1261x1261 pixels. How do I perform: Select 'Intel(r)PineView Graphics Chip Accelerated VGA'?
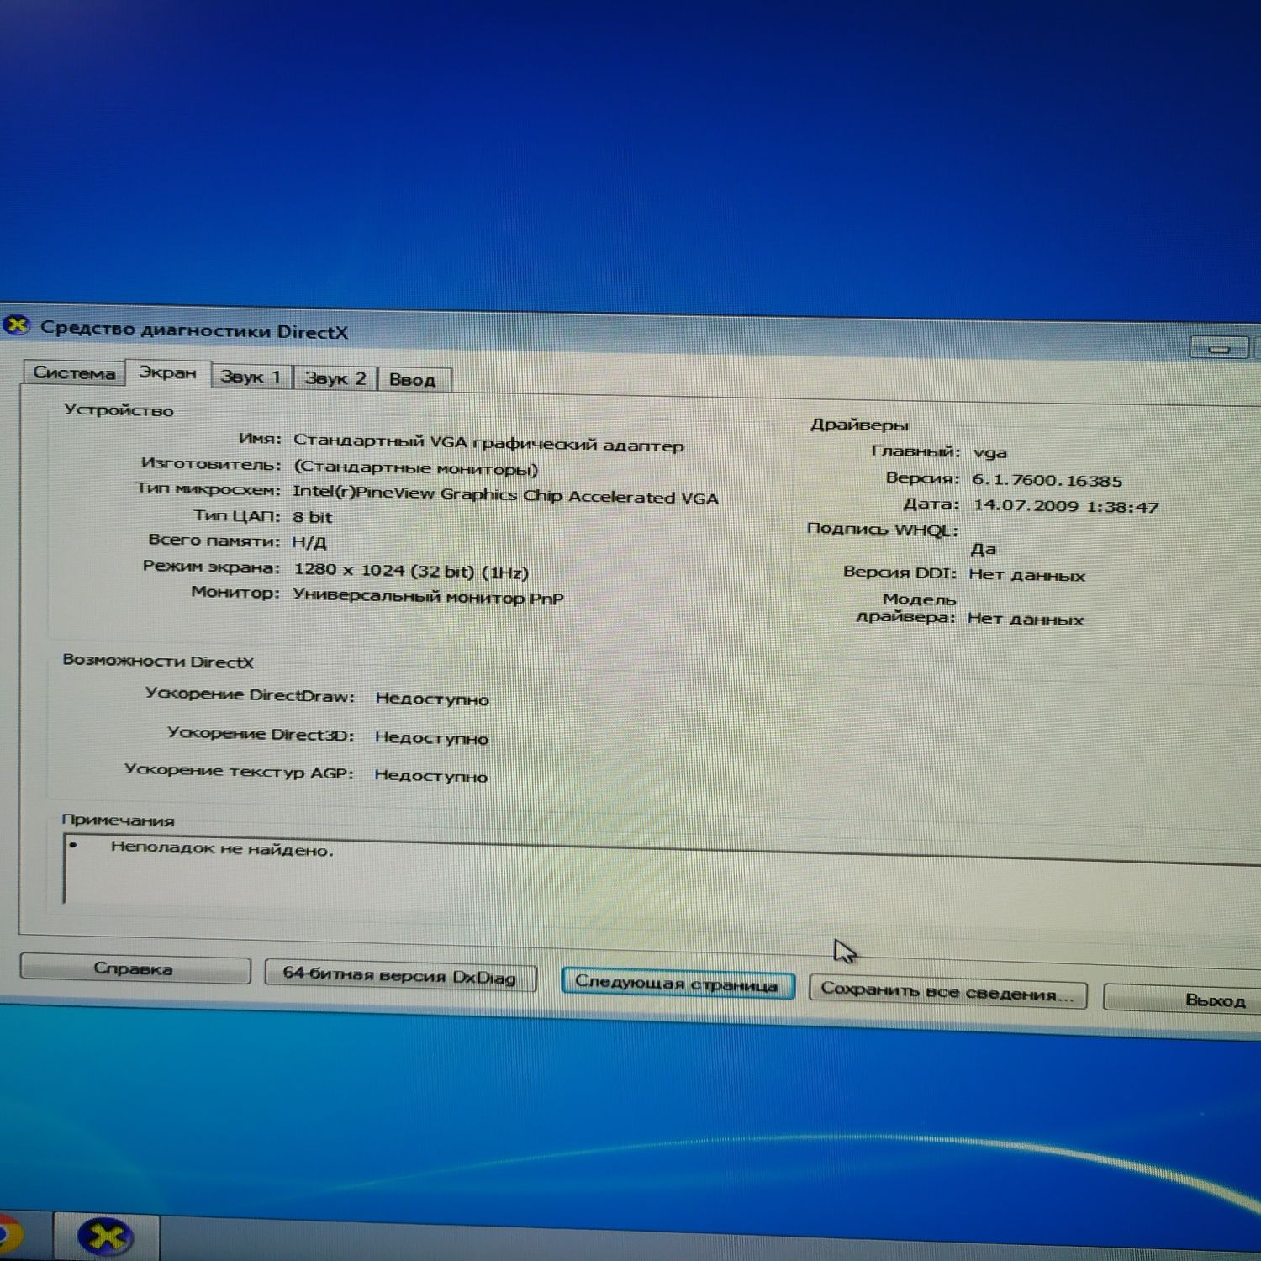(x=505, y=494)
